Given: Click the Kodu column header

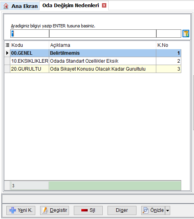Looking at the screenshot, I should [30, 45].
